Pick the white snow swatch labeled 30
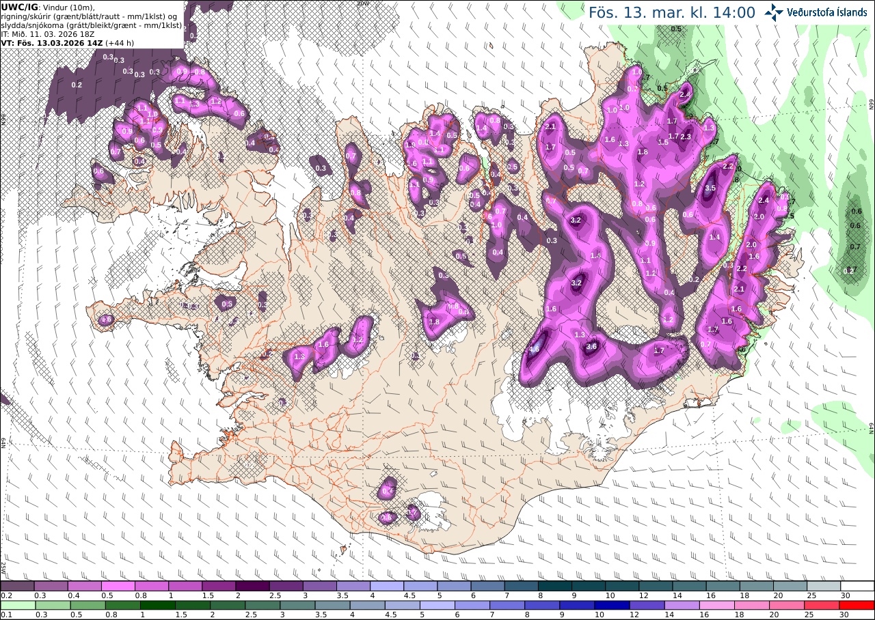This screenshot has height=620, width=875. coord(857,586)
